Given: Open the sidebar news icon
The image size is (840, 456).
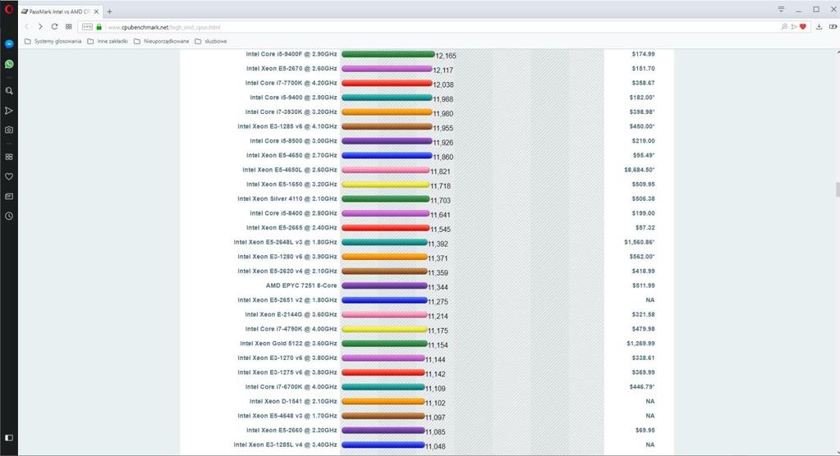Looking at the screenshot, I should point(8,196).
